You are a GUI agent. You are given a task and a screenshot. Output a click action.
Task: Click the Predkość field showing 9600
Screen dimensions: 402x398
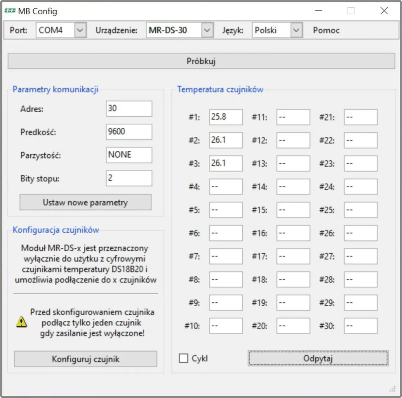[129, 132]
